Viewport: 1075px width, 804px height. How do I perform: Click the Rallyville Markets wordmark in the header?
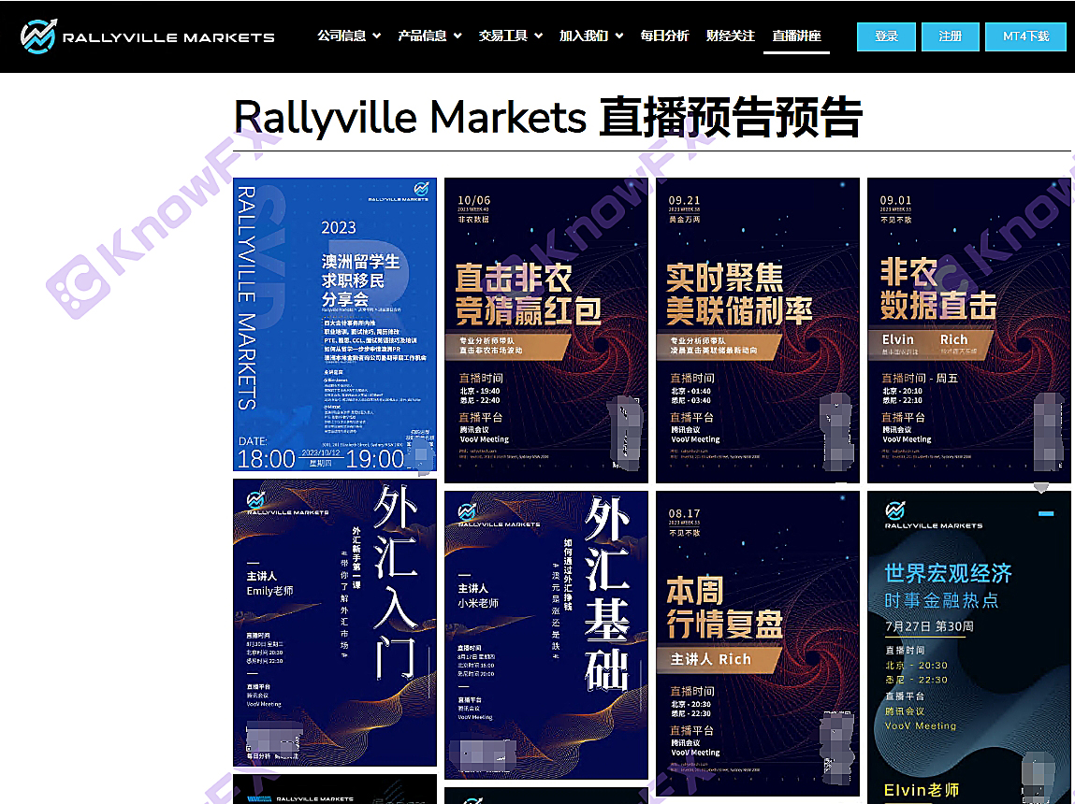(x=168, y=37)
